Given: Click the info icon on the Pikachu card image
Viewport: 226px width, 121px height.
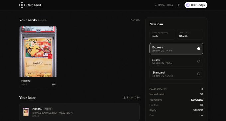Looking at the screenshot, I should 23,30.
